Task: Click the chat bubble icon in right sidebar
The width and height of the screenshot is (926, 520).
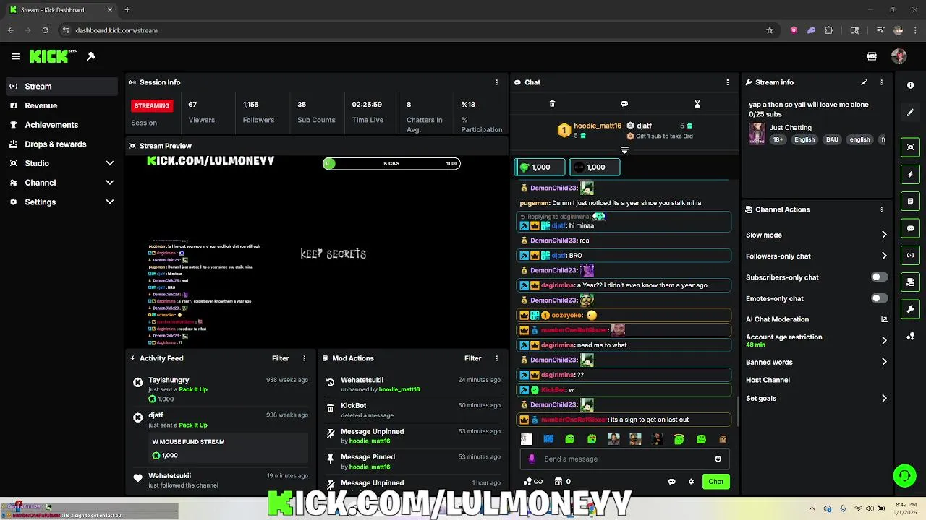Action: (x=911, y=228)
